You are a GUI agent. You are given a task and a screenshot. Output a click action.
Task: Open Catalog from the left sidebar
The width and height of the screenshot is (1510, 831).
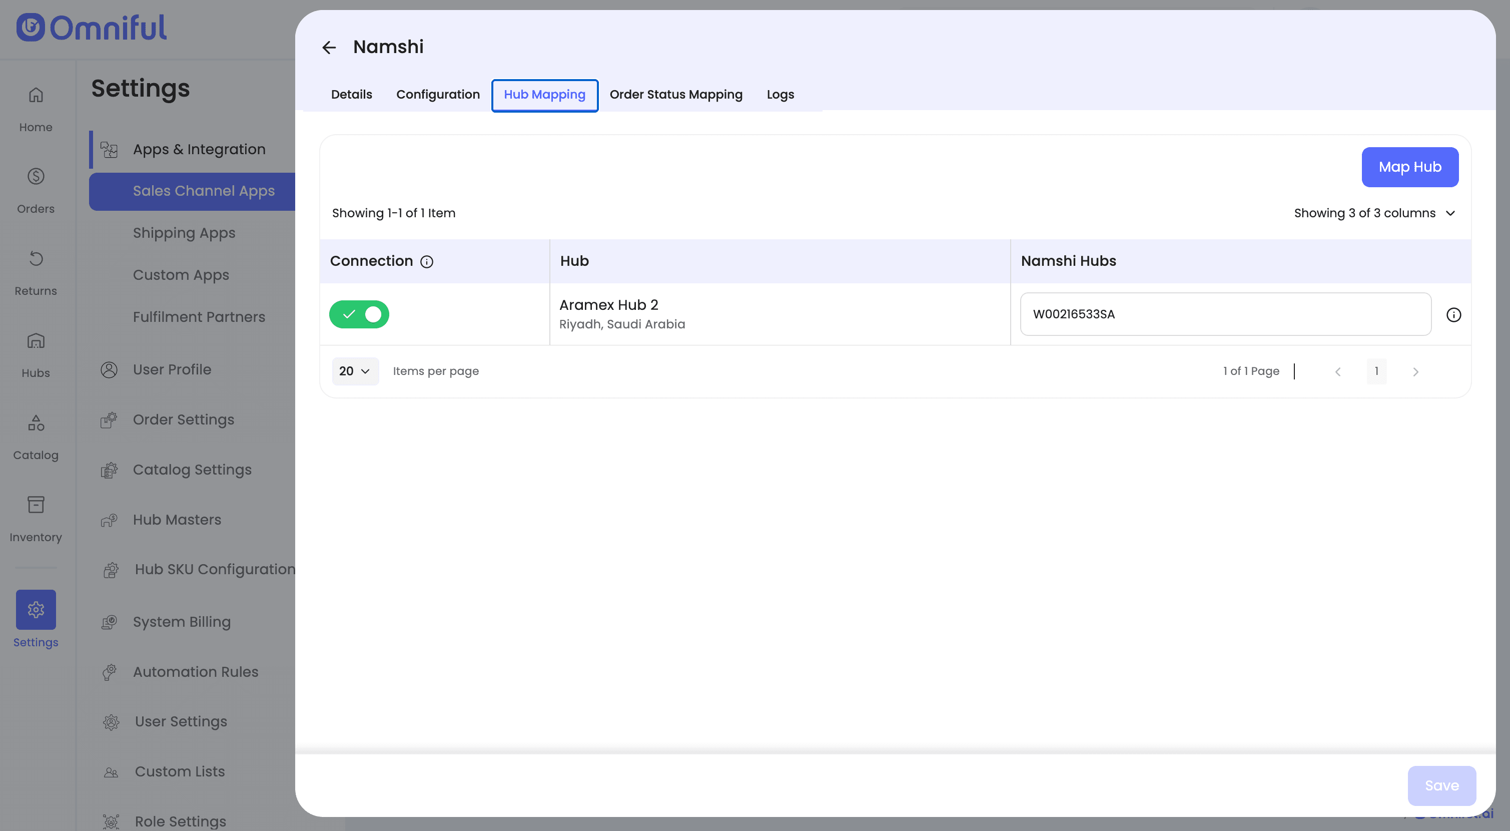(36, 437)
